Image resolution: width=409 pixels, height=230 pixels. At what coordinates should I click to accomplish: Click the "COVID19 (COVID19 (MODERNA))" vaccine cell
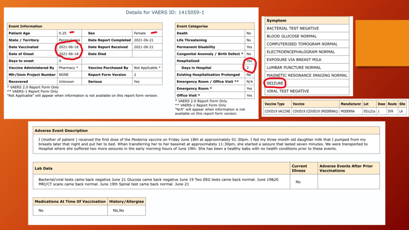coord(315,111)
